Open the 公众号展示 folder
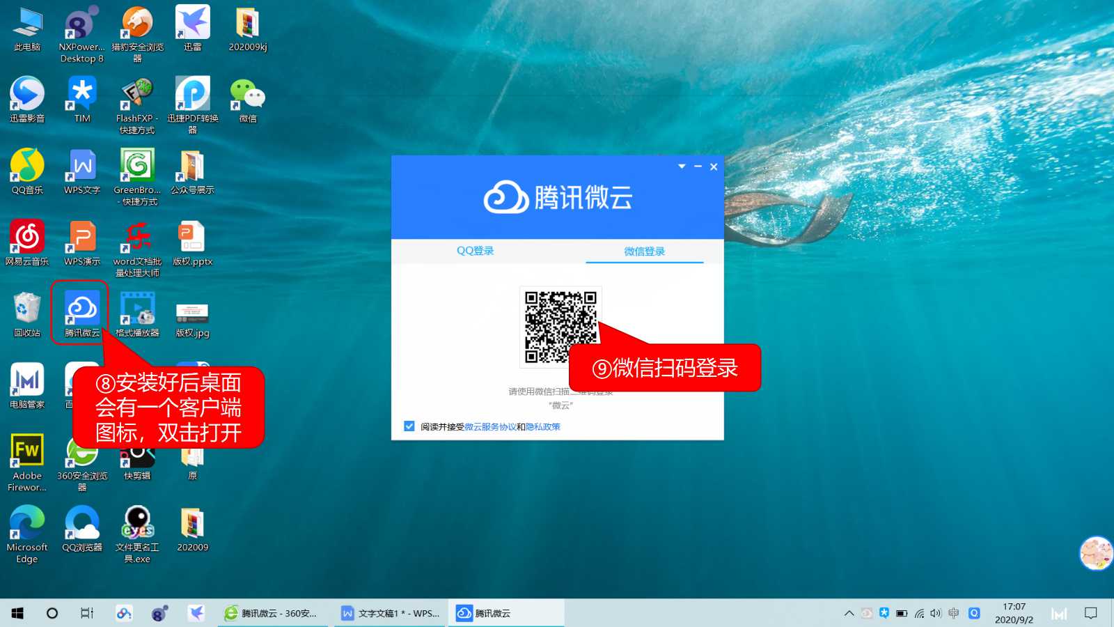The width and height of the screenshot is (1114, 627). click(x=192, y=172)
